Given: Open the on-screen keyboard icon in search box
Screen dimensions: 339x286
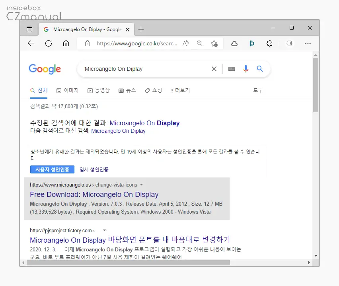Looking at the screenshot, I should [x=232, y=69].
